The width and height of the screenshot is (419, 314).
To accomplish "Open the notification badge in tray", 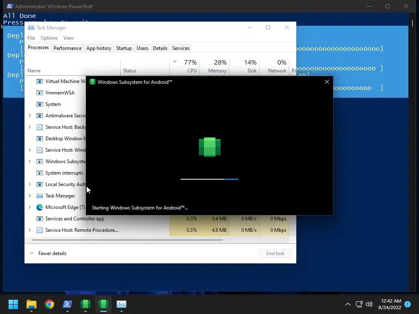I will pos(408,304).
